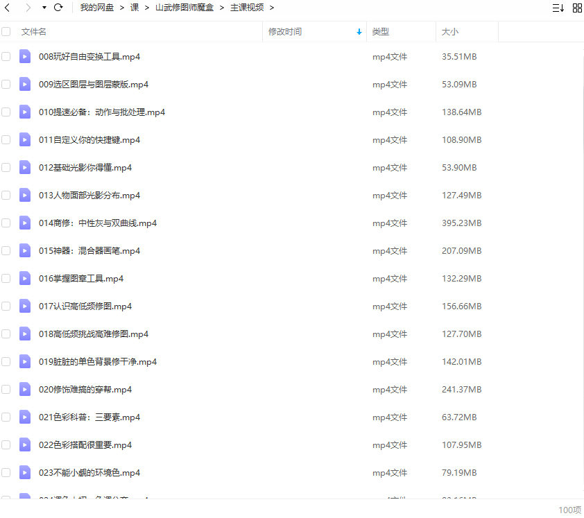Viewport: 584px width, 518px height.
Task: Check the box for 008玩好自由变换工具.mp4
Action: tap(6, 57)
